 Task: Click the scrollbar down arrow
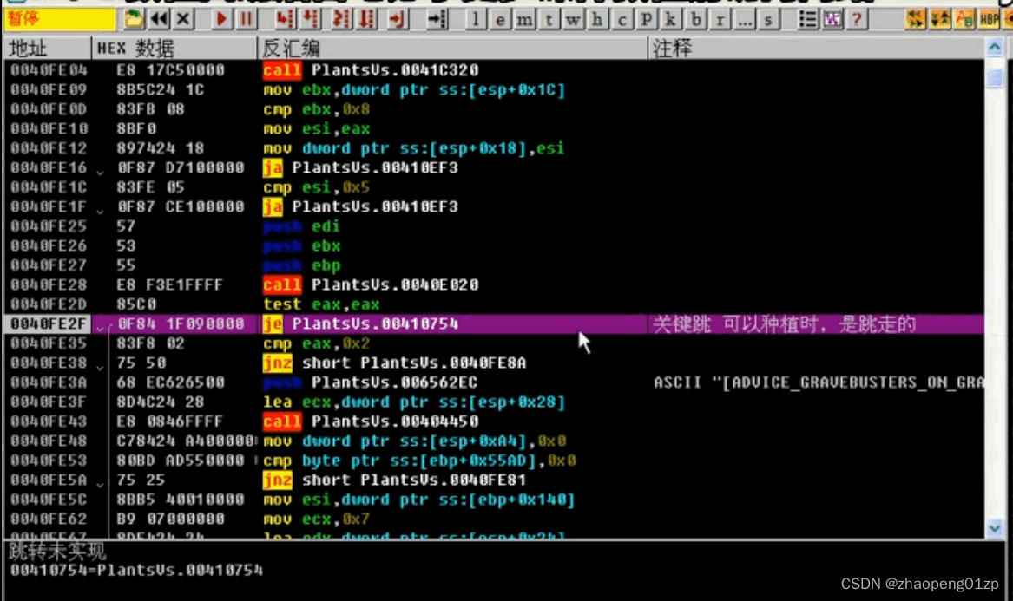[x=995, y=528]
